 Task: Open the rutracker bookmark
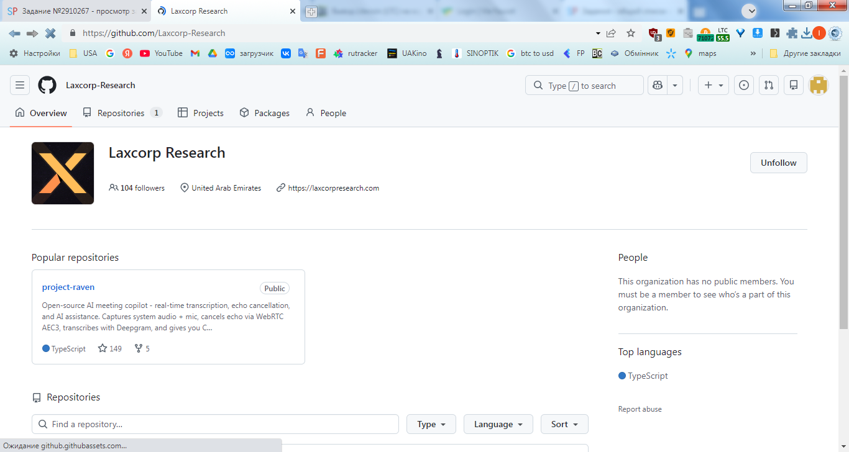(356, 53)
